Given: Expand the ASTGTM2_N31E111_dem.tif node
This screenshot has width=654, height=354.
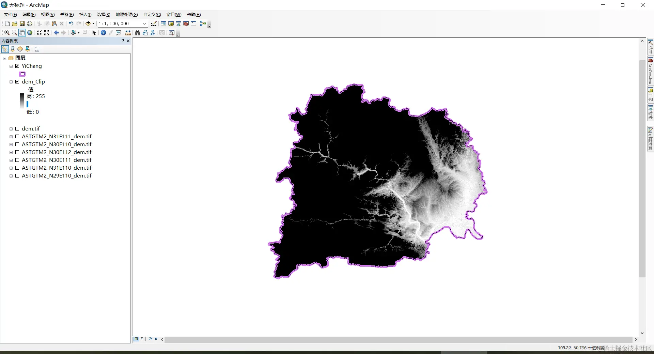Looking at the screenshot, I should [x=11, y=137].
